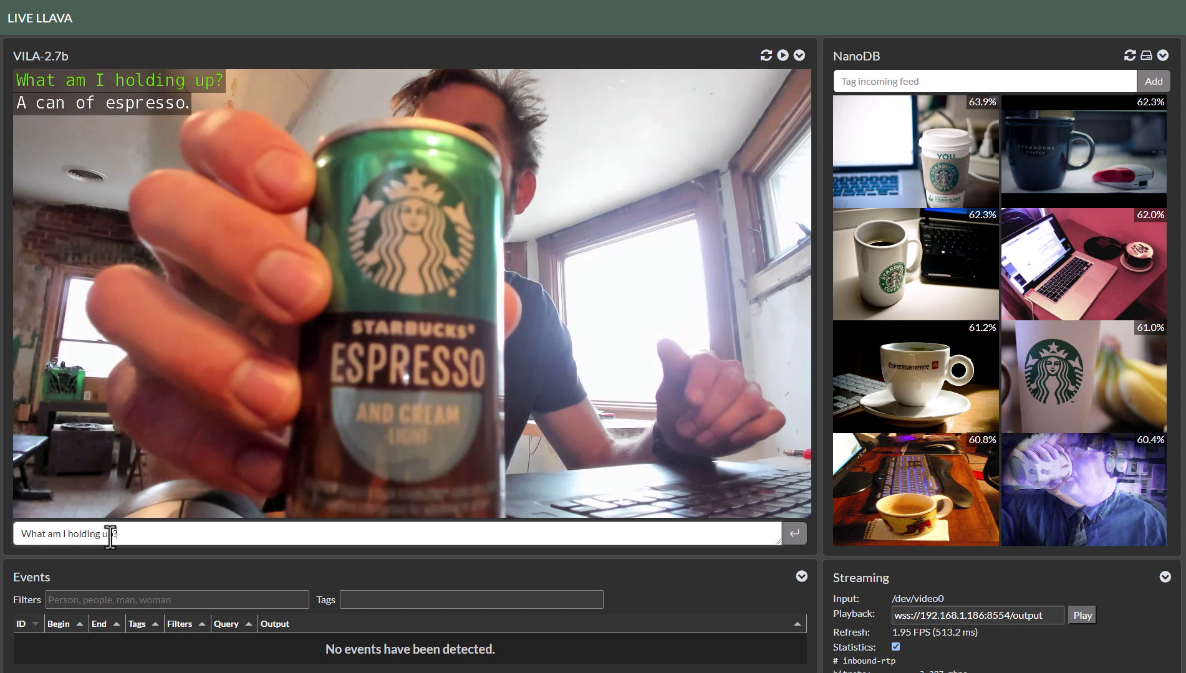The height and width of the screenshot is (673, 1186).
Task: Click the Playback URL field
Action: point(978,615)
